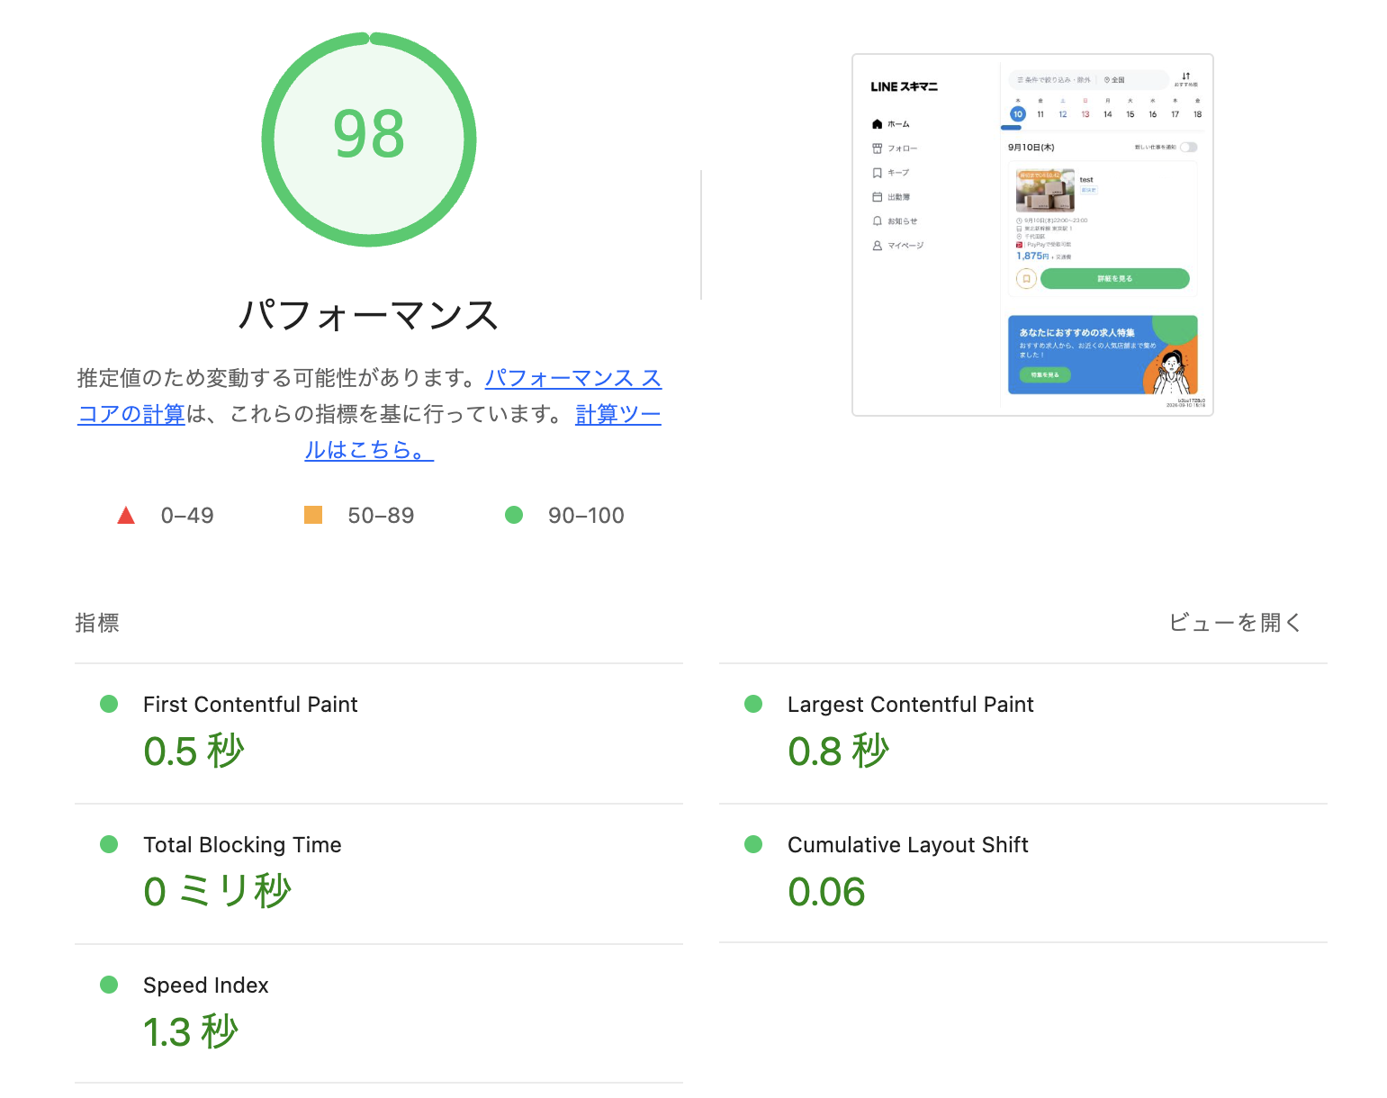Open the LINE スキマニ page screenshot thumbnail
Image resolution: width=1387 pixels, height=1098 pixels.
(x=1032, y=235)
